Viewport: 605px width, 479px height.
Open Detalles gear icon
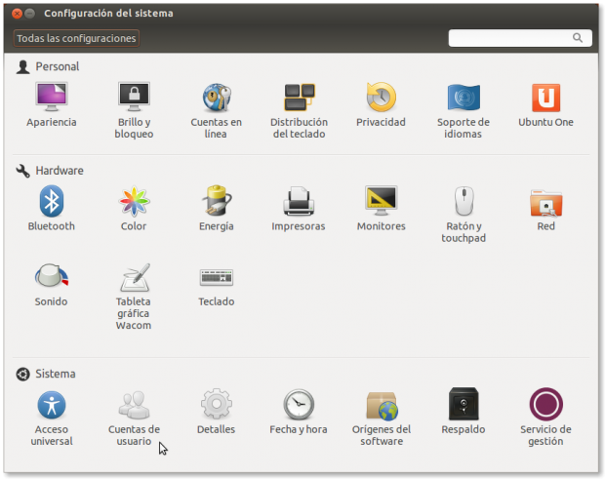[217, 404]
